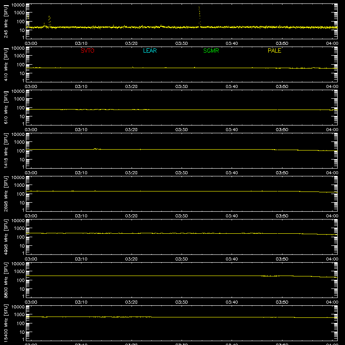
Task: Click the 1000 tick label of 410 MHz panel
Action: [x=19, y=56]
